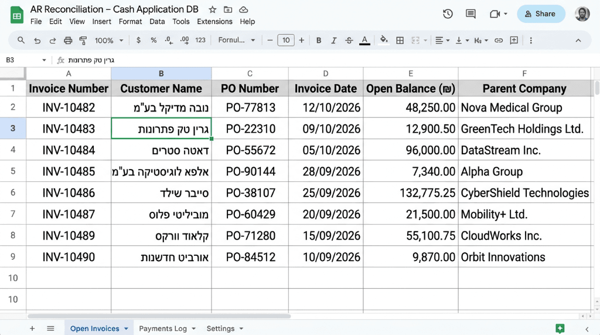Click the horizontal scrollbar
This screenshot has height=335, width=600.
point(159,316)
